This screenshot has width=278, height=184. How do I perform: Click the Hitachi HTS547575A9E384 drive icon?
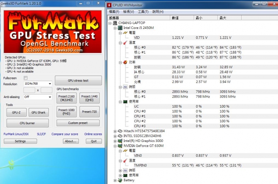(x=120, y=131)
